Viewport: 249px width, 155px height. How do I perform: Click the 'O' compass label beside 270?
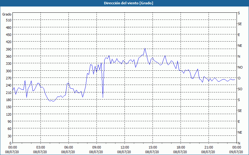coord(239,78)
